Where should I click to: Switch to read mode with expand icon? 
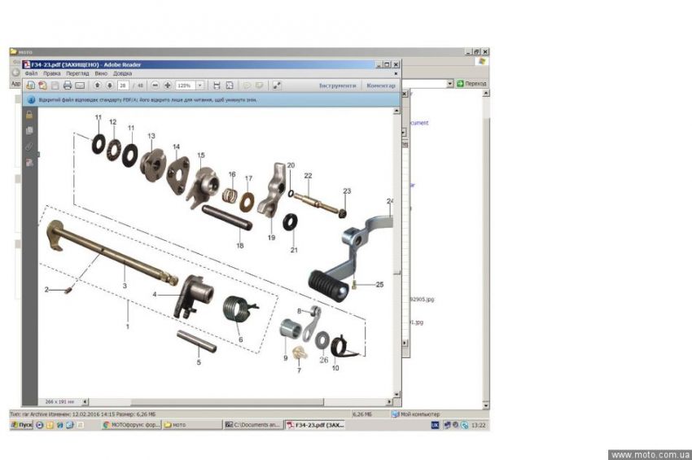(277, 85)
